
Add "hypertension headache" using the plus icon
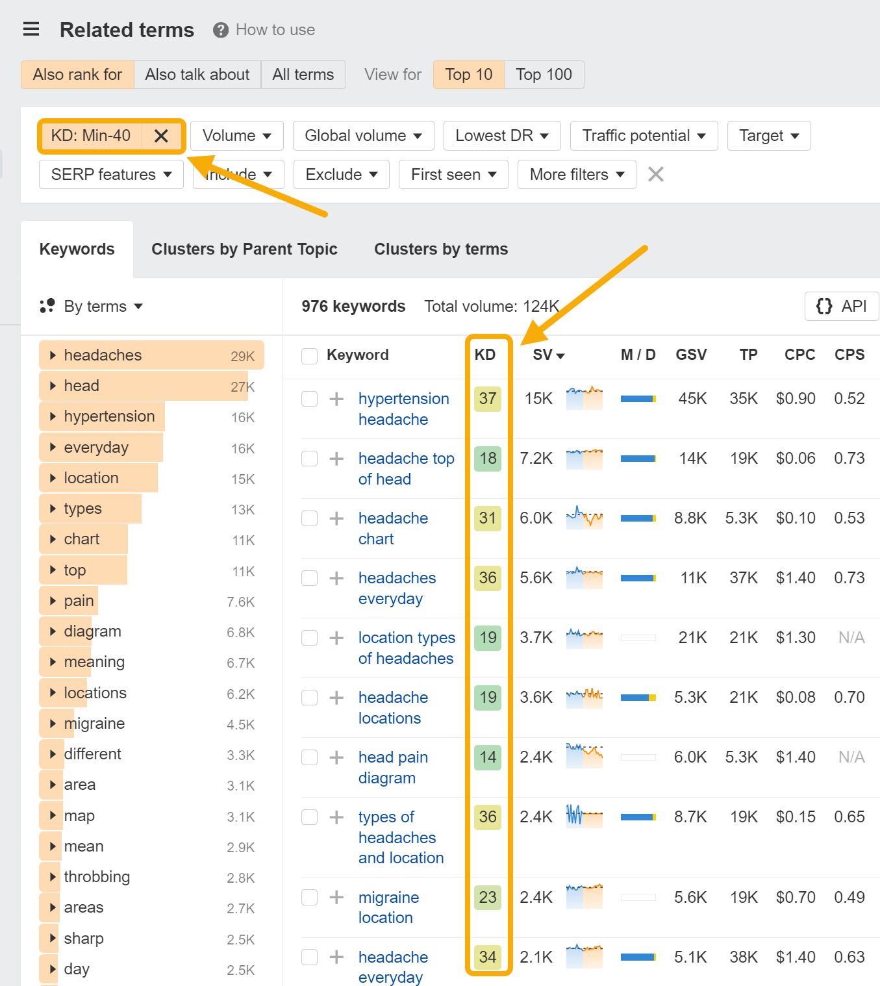[336, 398]
